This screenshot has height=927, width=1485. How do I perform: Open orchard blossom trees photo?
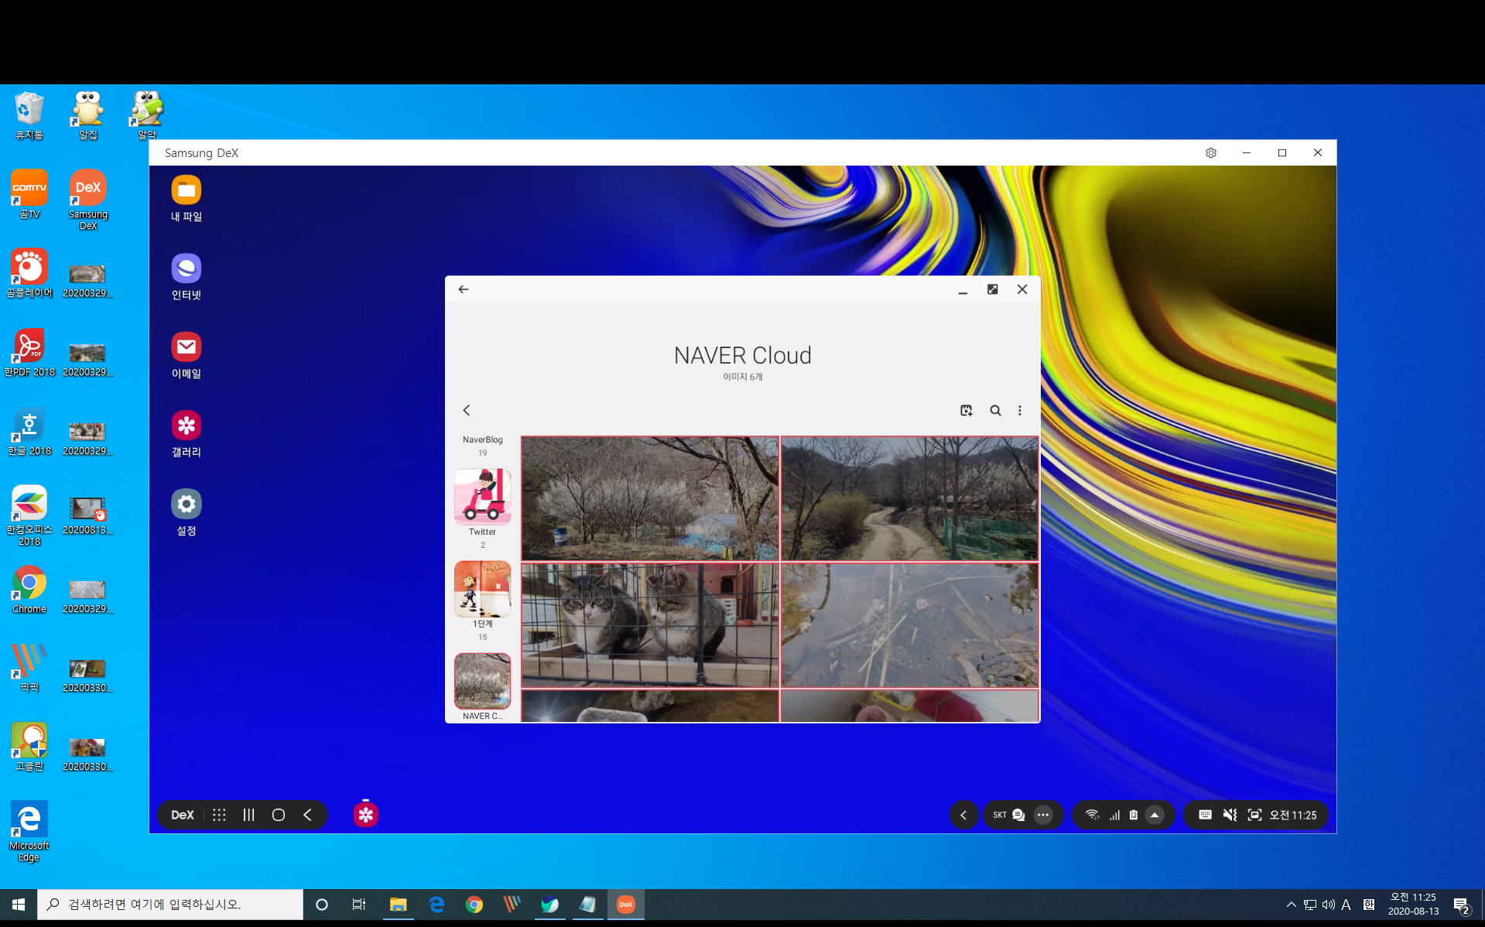coord(650,498)
